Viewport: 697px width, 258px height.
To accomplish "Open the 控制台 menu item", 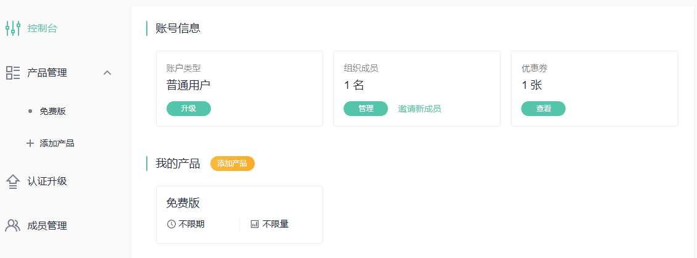I will 42,28.
